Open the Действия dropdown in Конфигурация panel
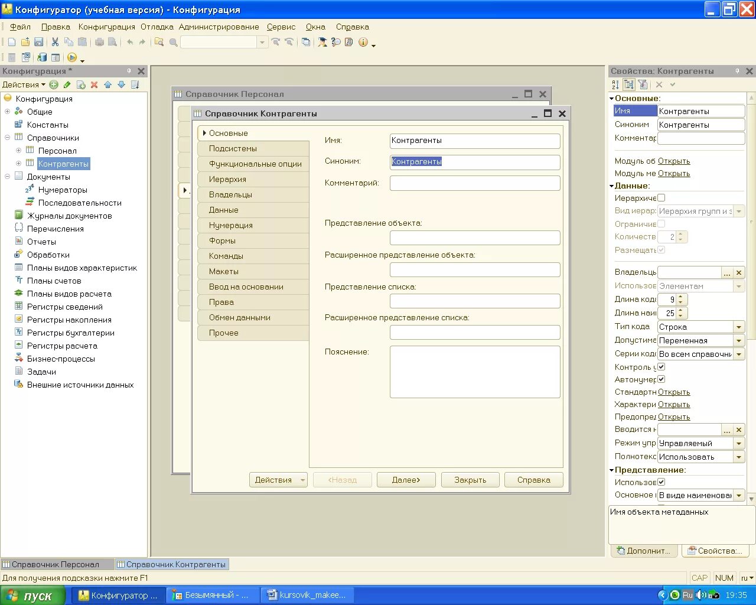This screenshot has height=605, width=756. point(24,84)
